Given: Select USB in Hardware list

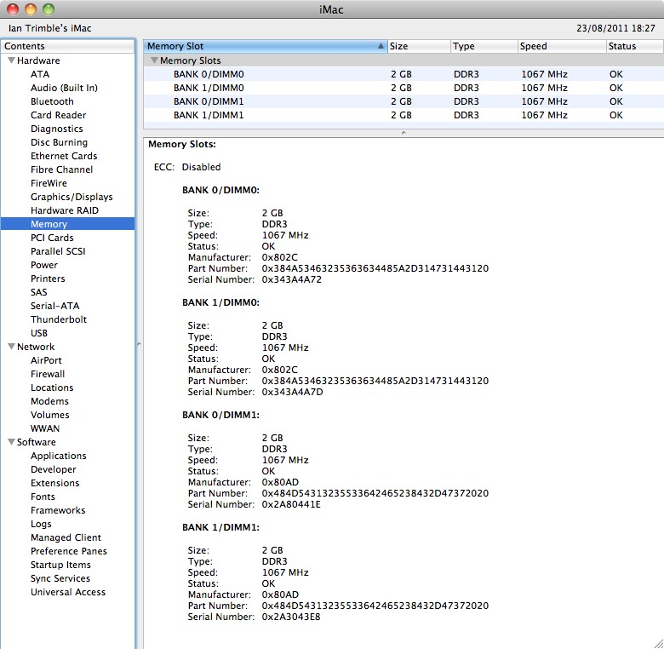Looking at the screenshot, I should [x=39, y=333].
